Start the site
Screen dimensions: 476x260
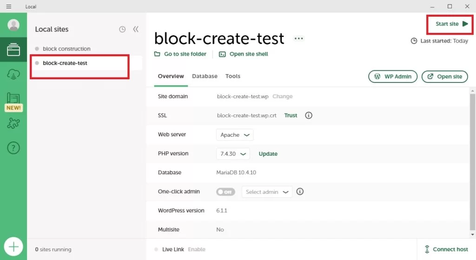(452, 24)
